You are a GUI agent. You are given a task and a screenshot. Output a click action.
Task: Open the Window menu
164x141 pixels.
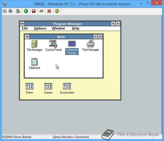coord(58,28)
